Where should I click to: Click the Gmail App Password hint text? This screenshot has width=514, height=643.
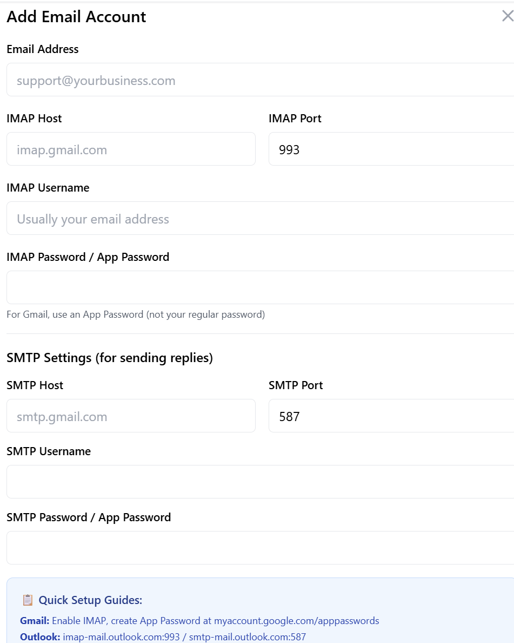135,314
